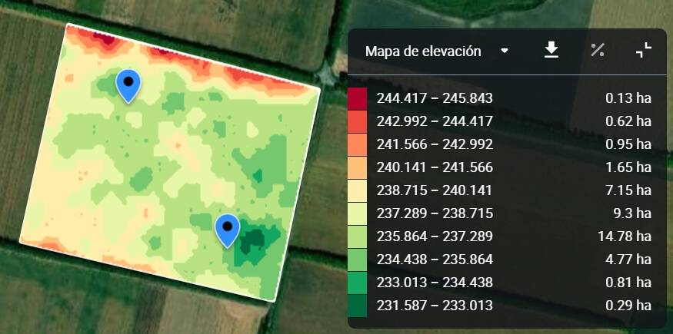The height and width of the screenshot is (334, 673).
Task: Click the Mapa de elevación title
Action: coord(423,51)
